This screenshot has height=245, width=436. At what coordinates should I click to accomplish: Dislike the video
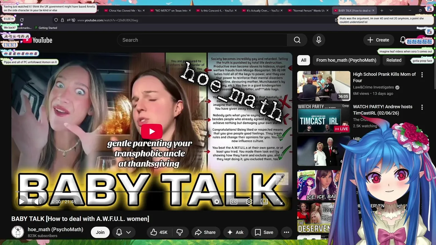[x=180, y=232]
